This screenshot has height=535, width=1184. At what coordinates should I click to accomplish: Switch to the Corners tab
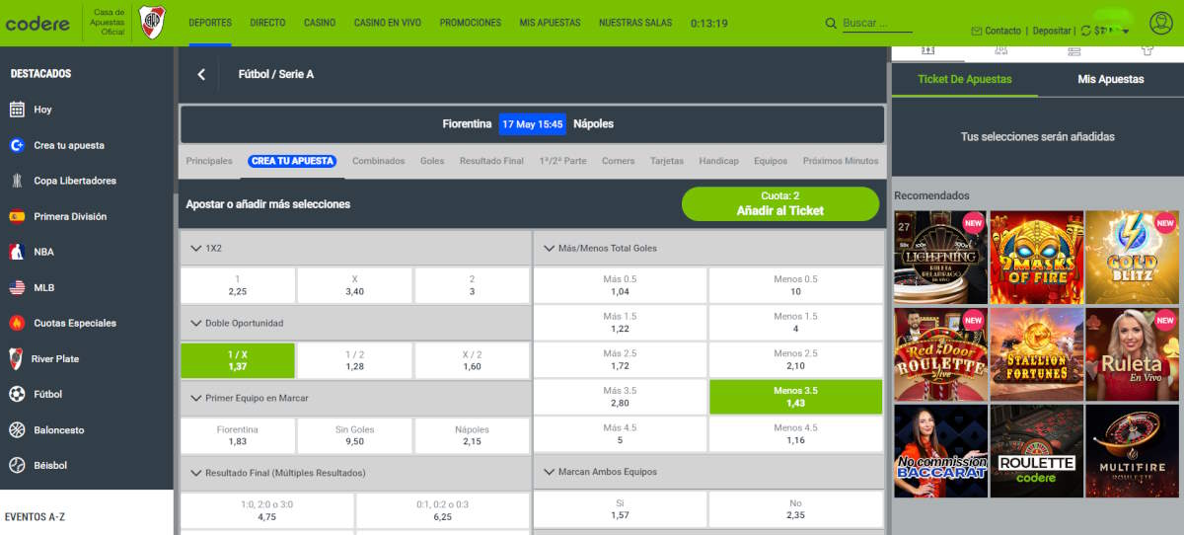(x=619, y=161)
